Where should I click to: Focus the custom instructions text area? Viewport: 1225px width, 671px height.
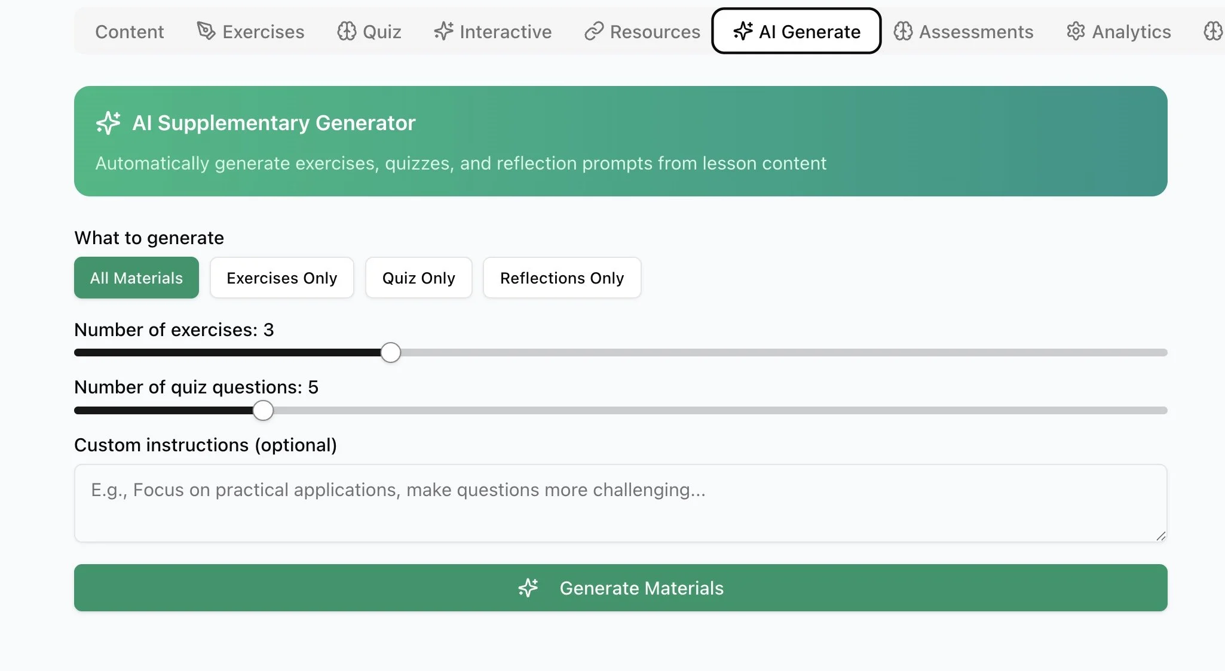click(x=620, y=503)
